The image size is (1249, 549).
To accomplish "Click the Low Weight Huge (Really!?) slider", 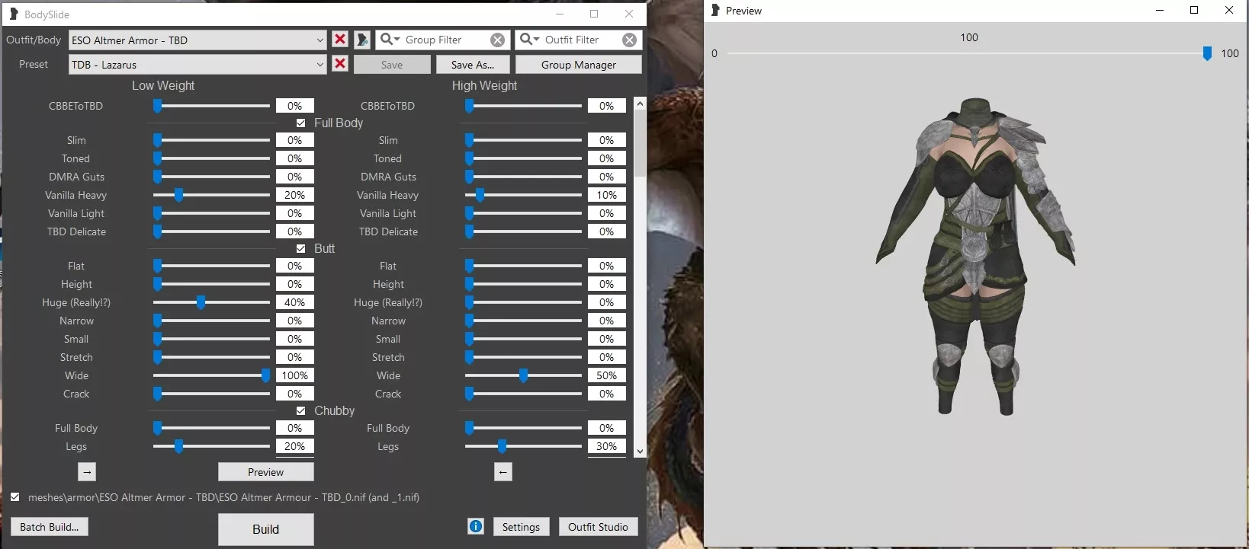I will click(211, 302).
